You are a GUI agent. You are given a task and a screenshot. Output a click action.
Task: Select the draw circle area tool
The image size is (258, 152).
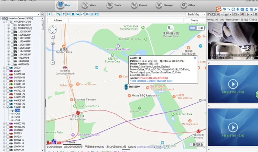pos(68,14)
